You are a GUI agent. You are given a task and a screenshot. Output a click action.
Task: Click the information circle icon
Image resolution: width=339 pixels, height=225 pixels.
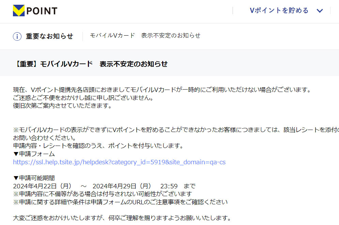coord(17,36)
